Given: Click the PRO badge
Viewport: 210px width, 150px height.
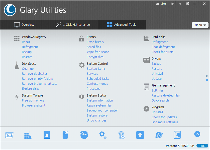Looking at the screenshot, I should 202,146.
